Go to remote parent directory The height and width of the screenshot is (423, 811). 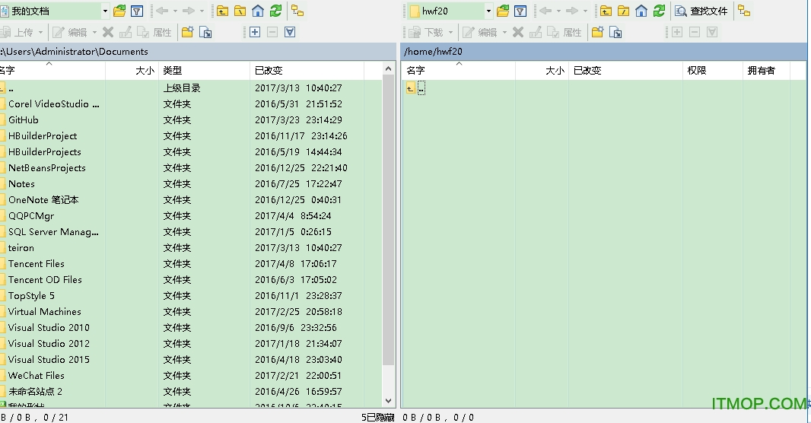tap(606, 11)
